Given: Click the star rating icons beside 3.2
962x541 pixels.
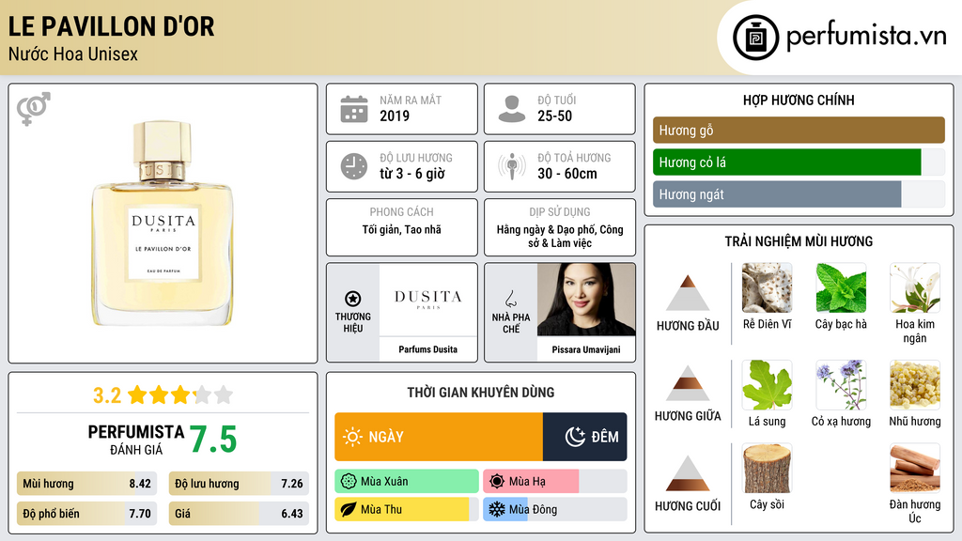Looking at the screenshot, I should click(x=180, y=395).
